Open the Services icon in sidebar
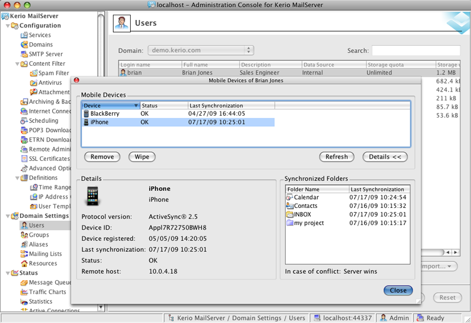This screenshot has width=471, height=323. point(24,35)
